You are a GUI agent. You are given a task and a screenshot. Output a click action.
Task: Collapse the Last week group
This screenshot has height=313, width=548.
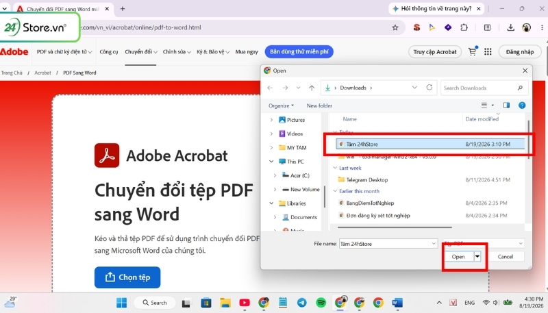point(335,168)
